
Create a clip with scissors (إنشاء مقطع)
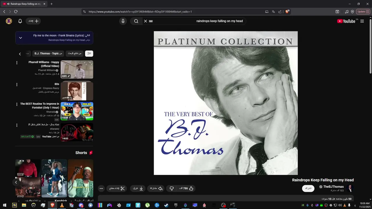coord(117,188)
